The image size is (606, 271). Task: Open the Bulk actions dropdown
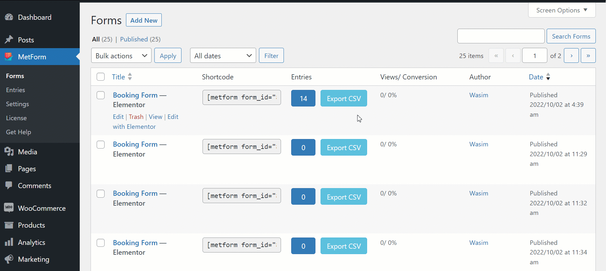click(x=121, y=55)
